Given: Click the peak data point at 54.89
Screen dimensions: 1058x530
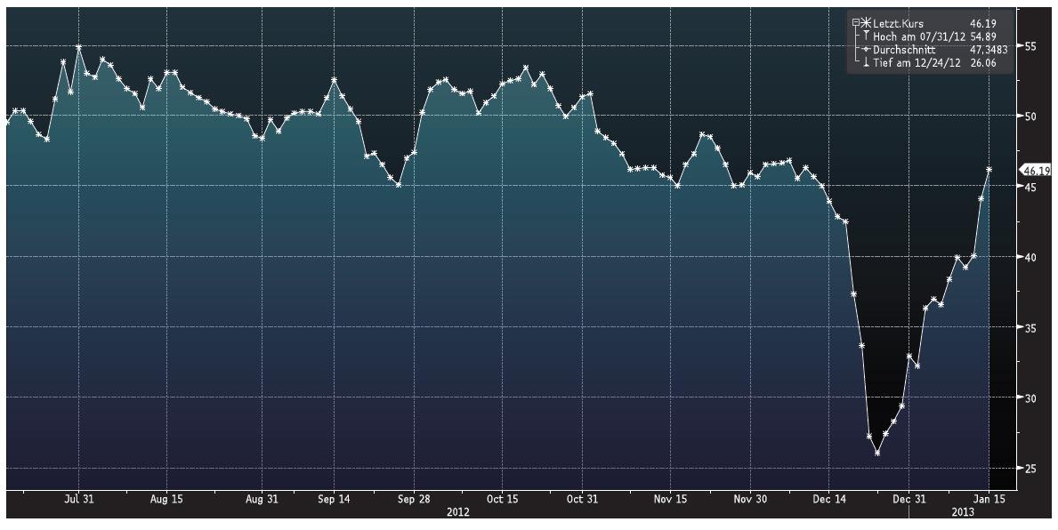Looking at the screenshot, I should point(79,47).
